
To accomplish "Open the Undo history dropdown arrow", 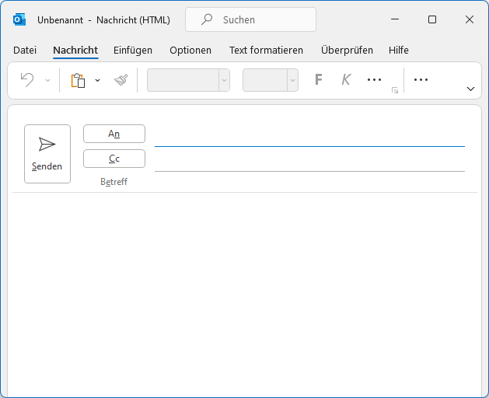I will coord(47,80).
